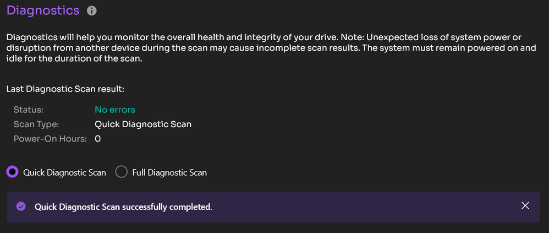The image size is (549, 233).
Task: Click the Scan Type value Quick Diagnostic Scan
Action: 143,124
